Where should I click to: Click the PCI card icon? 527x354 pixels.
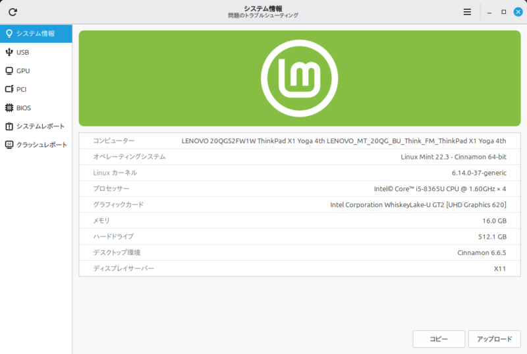click(9, 89)
